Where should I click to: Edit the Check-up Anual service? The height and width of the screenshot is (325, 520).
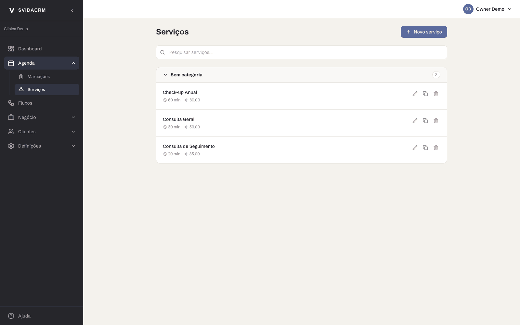(x=415, y=94)
